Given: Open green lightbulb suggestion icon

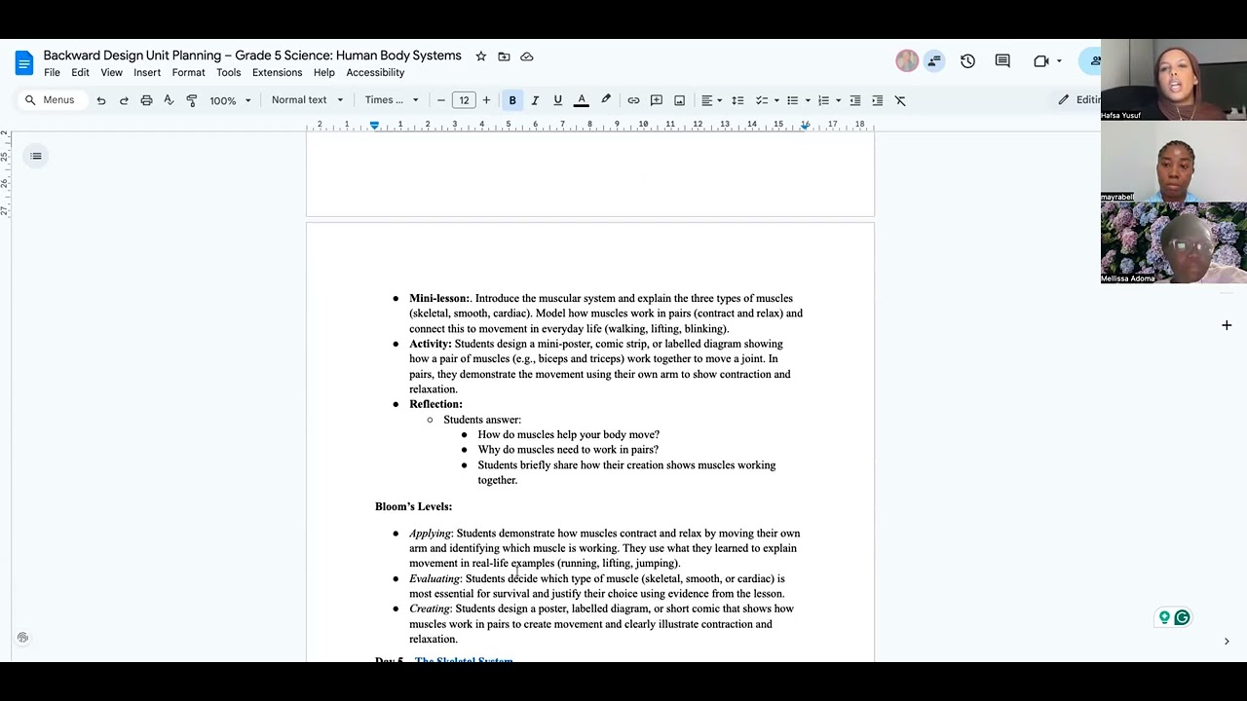Looking at the screenshot, I should tap(1164, 617).
